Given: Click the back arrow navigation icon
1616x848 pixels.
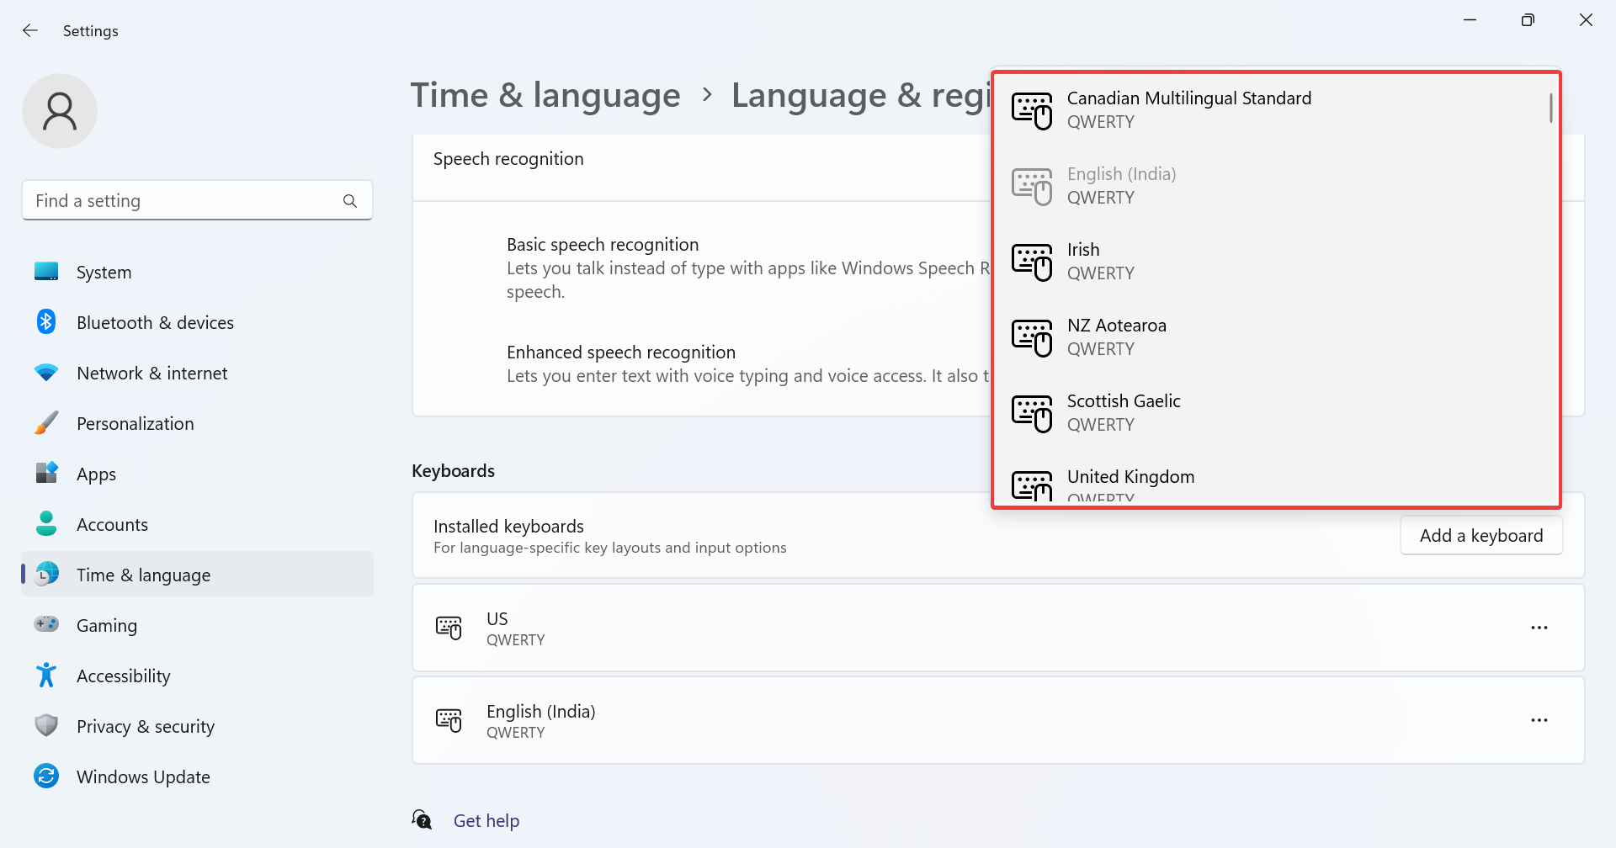Looking at the screenshot, I should [x=30, y=30].
